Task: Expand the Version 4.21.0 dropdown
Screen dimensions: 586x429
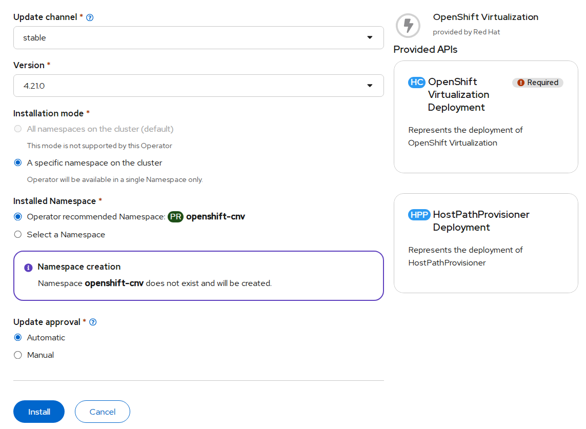Action: (x=198, y=86)
